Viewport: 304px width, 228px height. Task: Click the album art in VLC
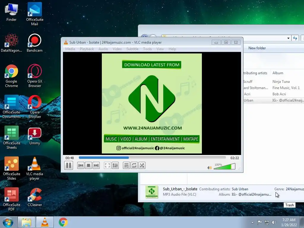tap(152, 103)
